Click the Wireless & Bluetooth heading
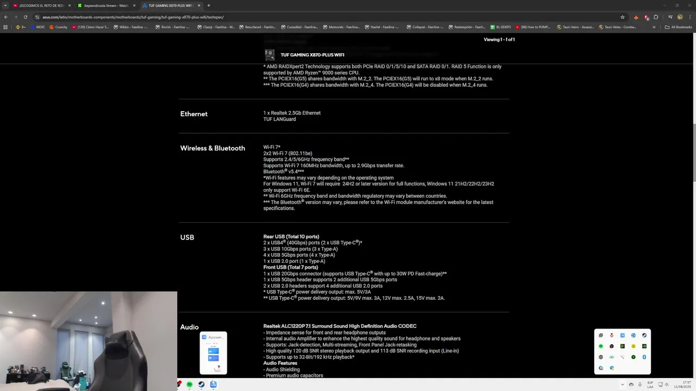This screenshot has height=391, width=696. [213, 148]
